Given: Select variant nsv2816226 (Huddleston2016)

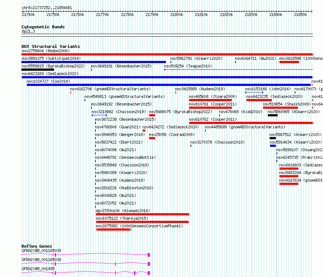Looking at the screenshot, I should click(x=124, y=188).
